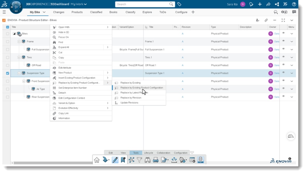
Task: Click revision A link for Frame row
Action: coord(182,42)
